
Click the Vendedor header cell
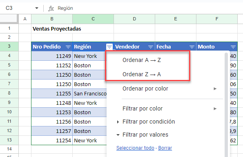[134, 46]
